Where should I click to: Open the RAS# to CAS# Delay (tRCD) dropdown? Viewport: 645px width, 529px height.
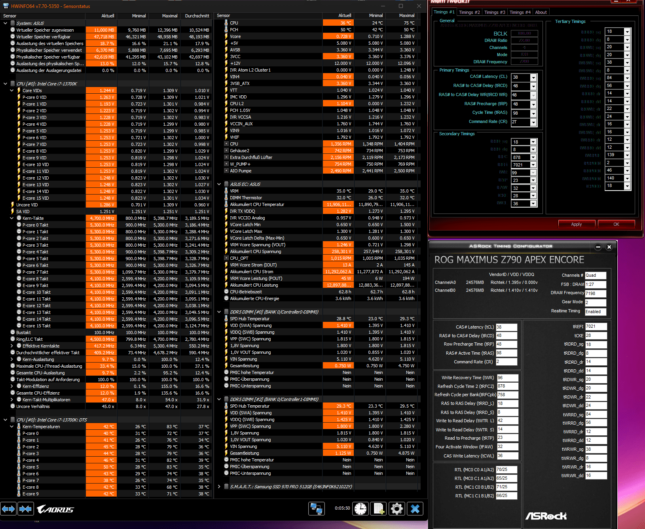(x=533, y=86)
